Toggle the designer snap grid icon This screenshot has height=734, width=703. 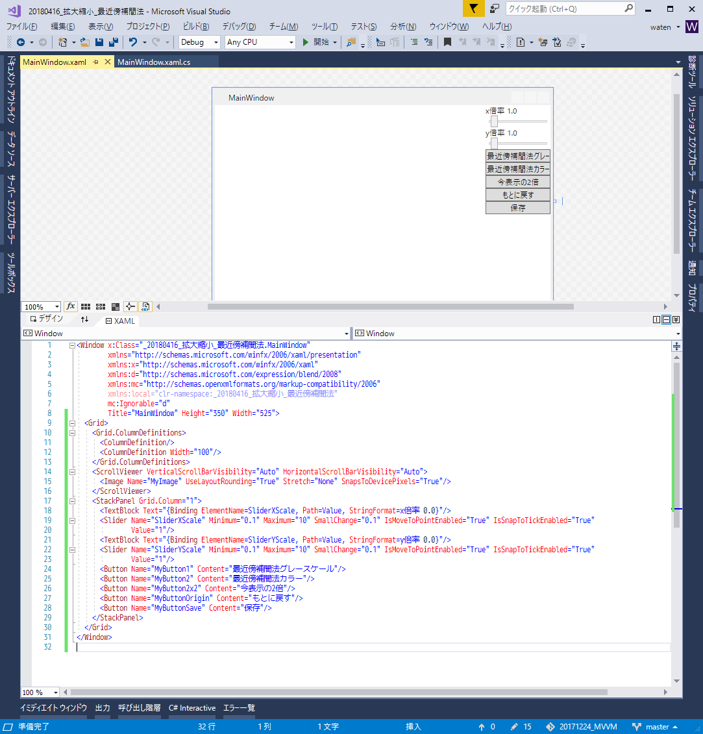click(85, 306)
